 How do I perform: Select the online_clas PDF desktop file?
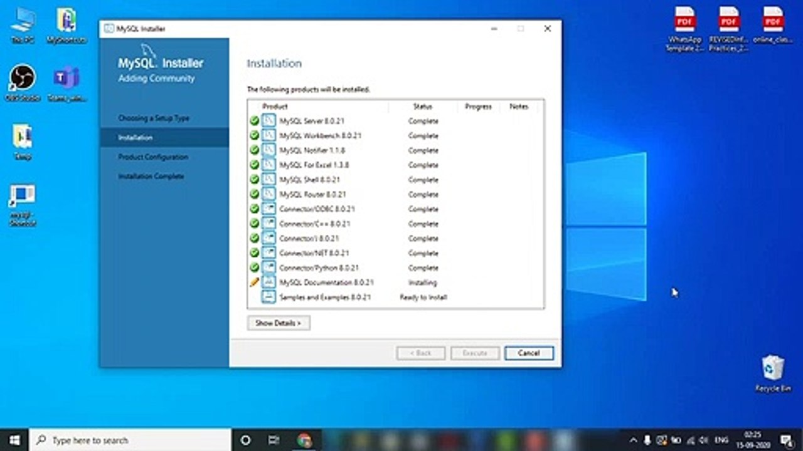point(773,25)
